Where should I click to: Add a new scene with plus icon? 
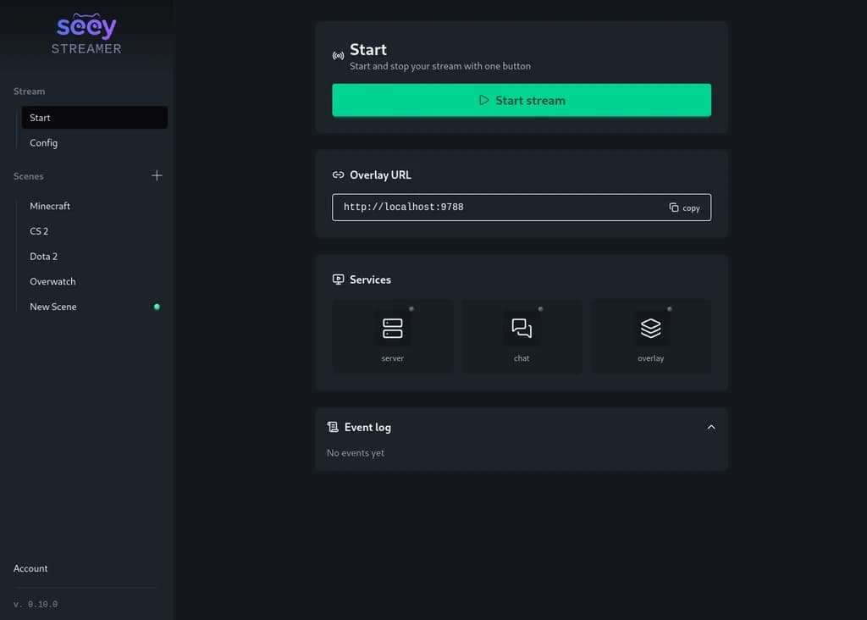[x=157, y=175]
